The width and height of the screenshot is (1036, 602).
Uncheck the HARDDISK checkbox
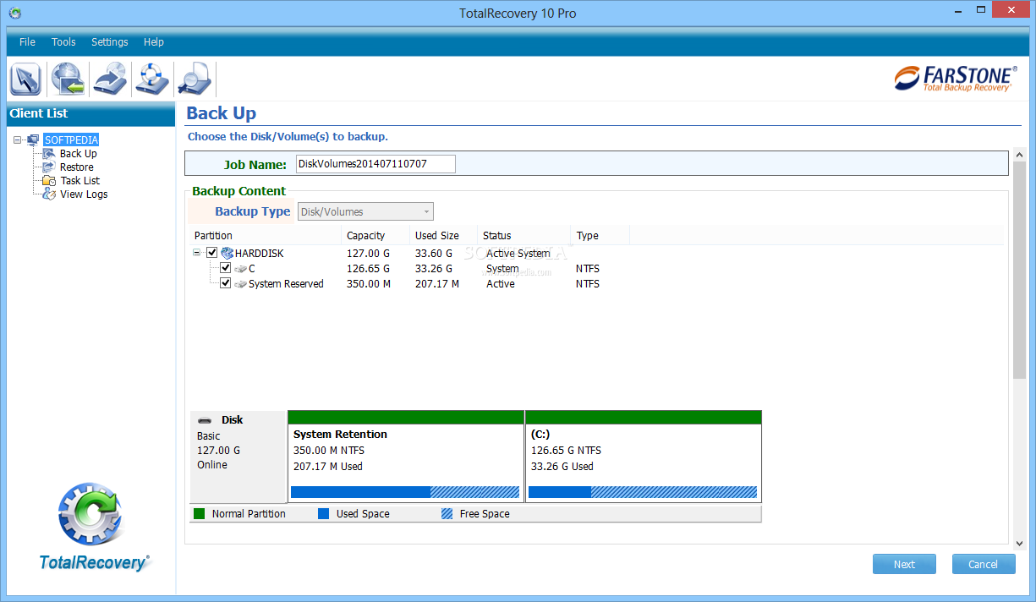click(x=212, y=253)
